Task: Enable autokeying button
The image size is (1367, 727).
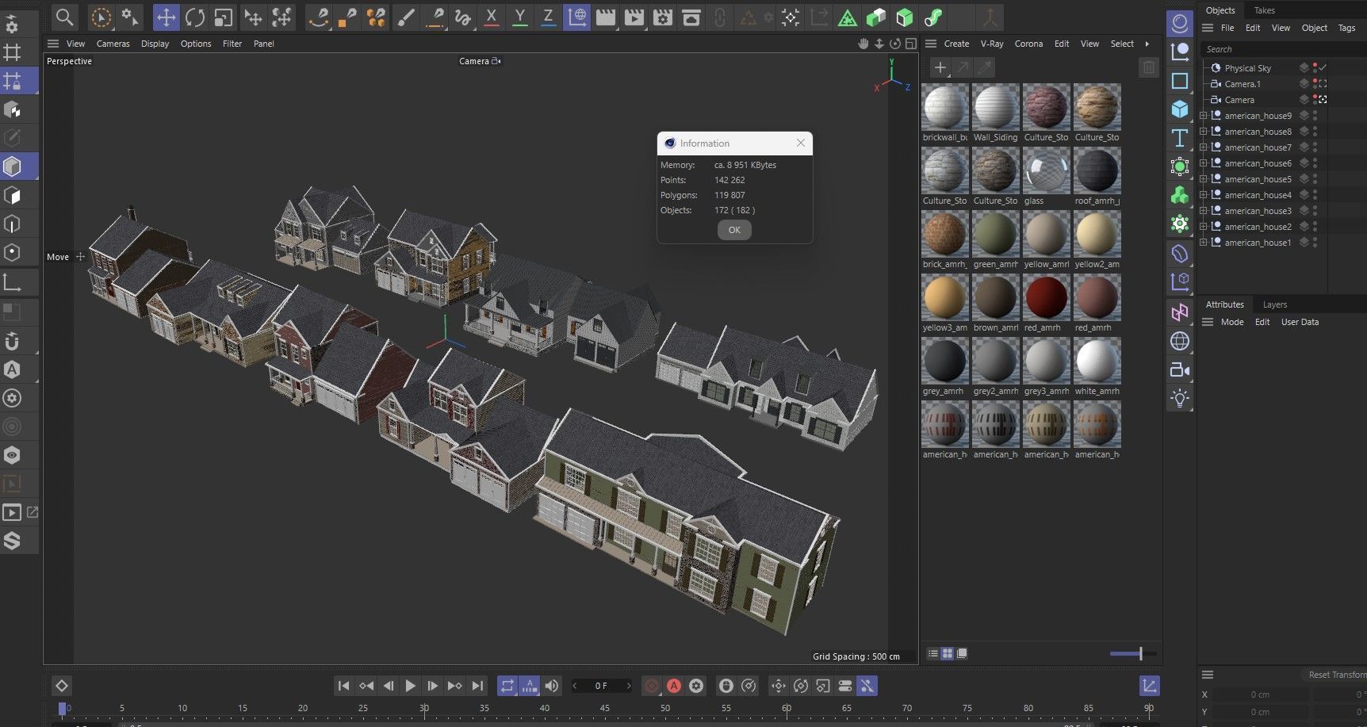Action: 674,686
